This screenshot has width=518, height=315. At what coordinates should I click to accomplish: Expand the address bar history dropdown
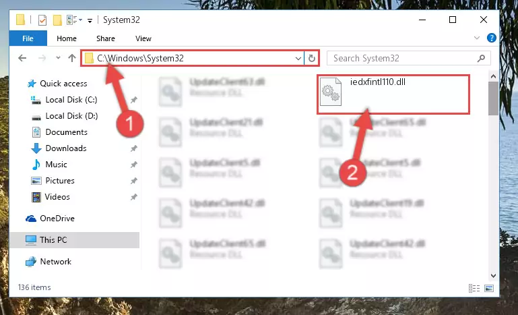click(x=298, y=59)
